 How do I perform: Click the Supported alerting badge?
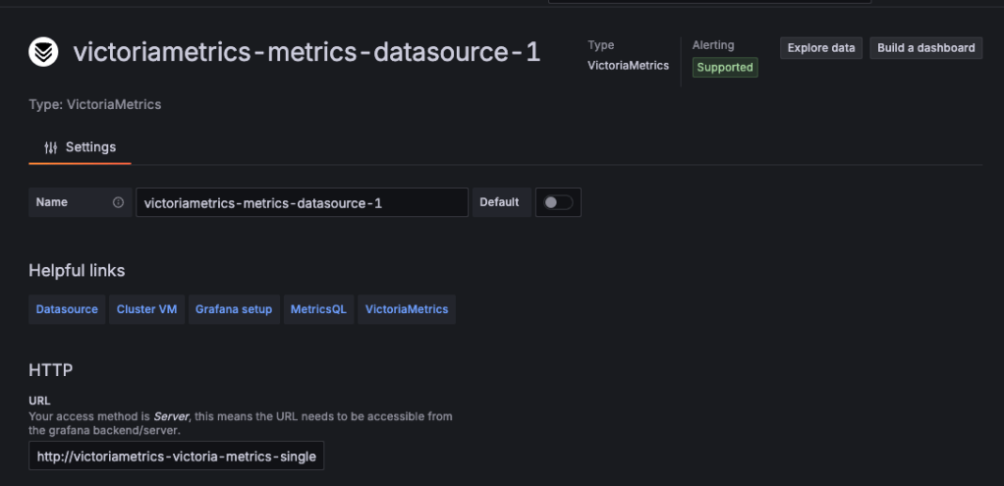tap(725, 67)
